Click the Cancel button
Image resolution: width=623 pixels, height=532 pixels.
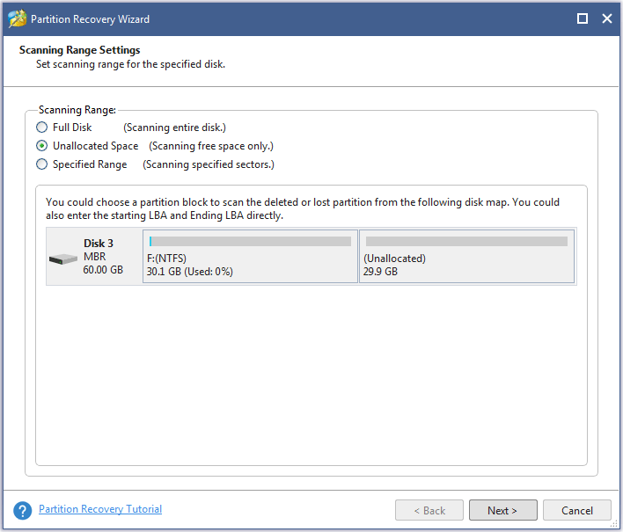[576, 510]
